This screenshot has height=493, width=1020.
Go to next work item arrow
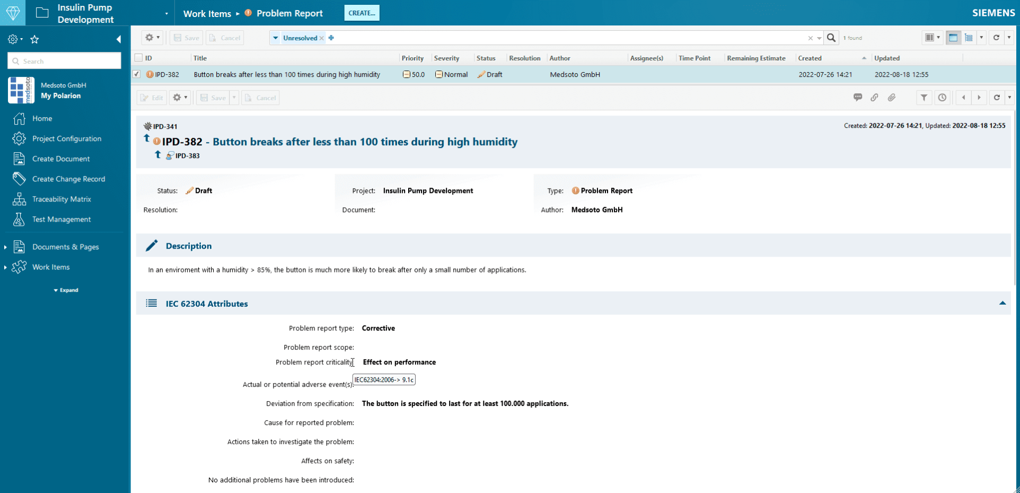click(979, 98)
